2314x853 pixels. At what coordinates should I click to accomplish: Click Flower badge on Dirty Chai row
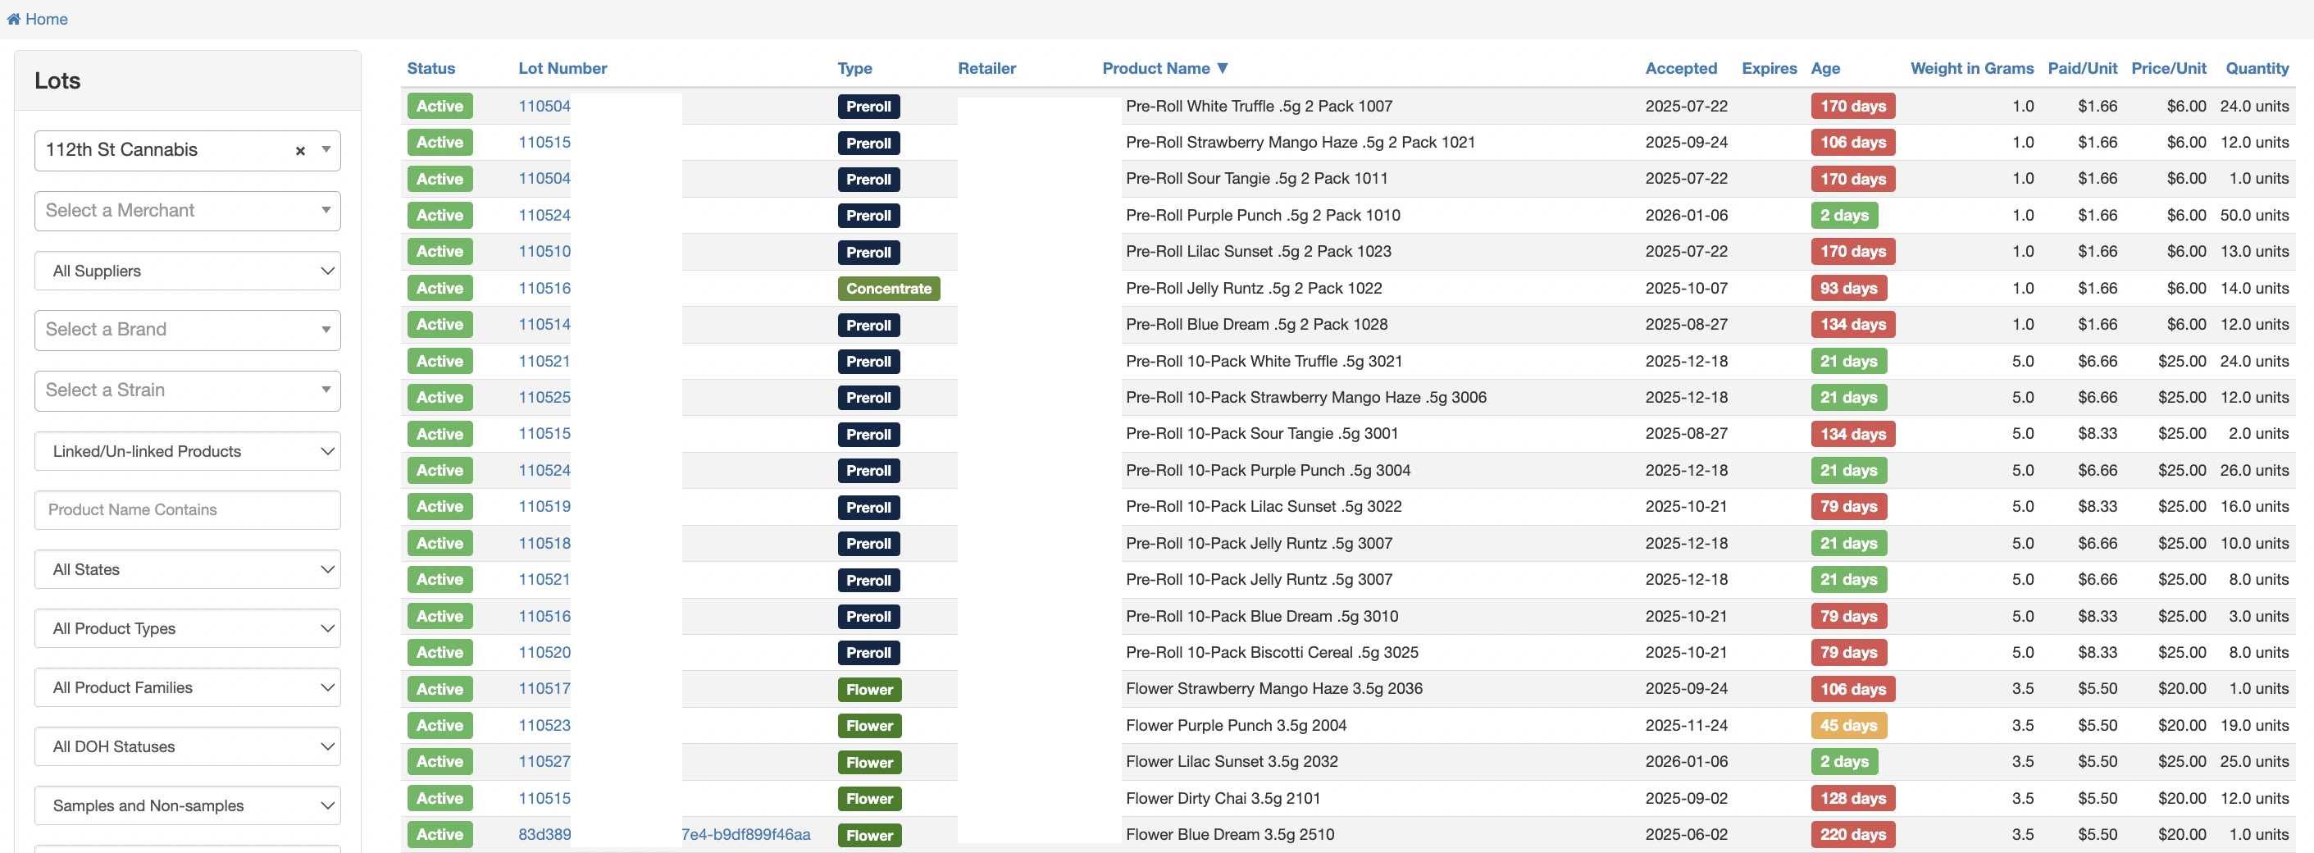868,798
